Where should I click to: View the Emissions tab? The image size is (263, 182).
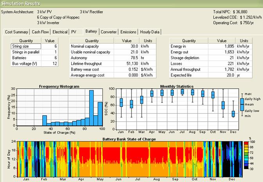coord(128,32)
